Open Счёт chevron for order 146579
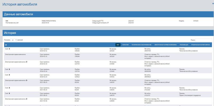The width and height of the screenshot is (214, 106). [9, 93]
